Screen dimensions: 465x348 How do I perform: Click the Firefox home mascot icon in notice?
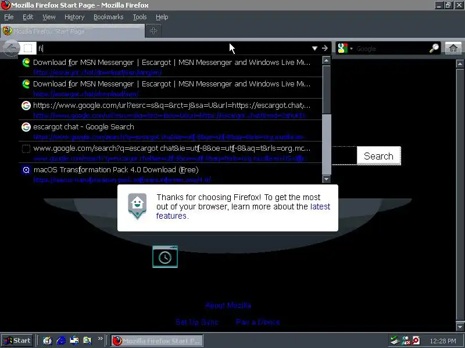click(137, 206)
